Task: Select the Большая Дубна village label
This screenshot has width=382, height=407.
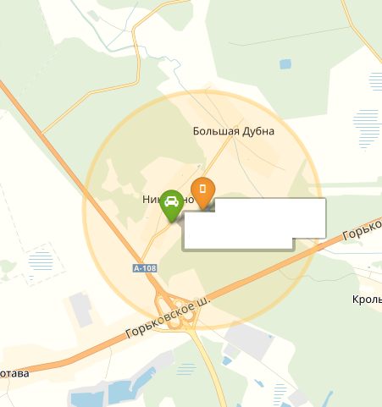Action: (x=234, y=131)
